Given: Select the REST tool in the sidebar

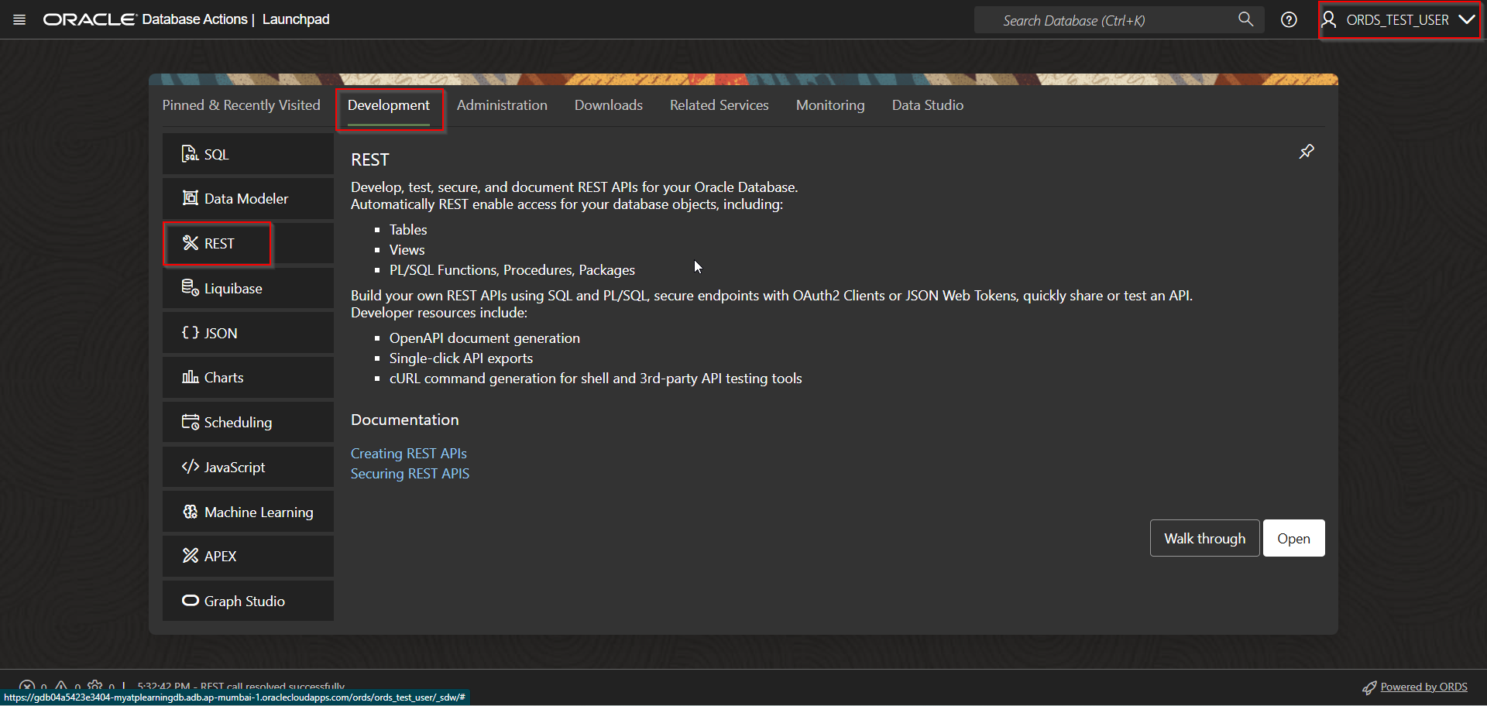Looking at the screenshot, I should (x=218, y=243).
